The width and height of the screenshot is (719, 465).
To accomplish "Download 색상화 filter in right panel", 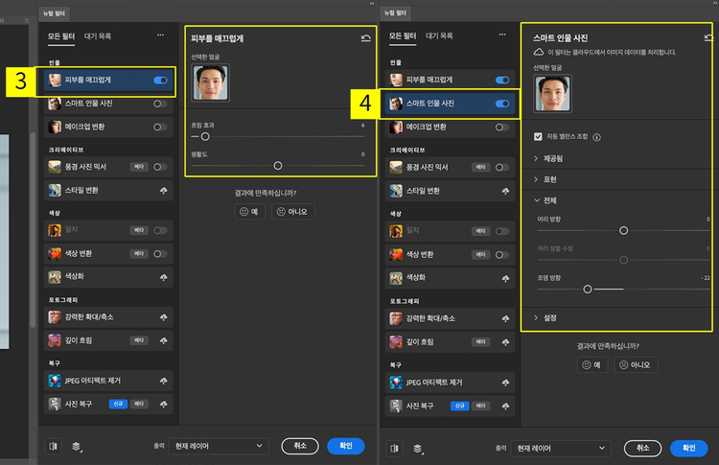I will (505, 278).
